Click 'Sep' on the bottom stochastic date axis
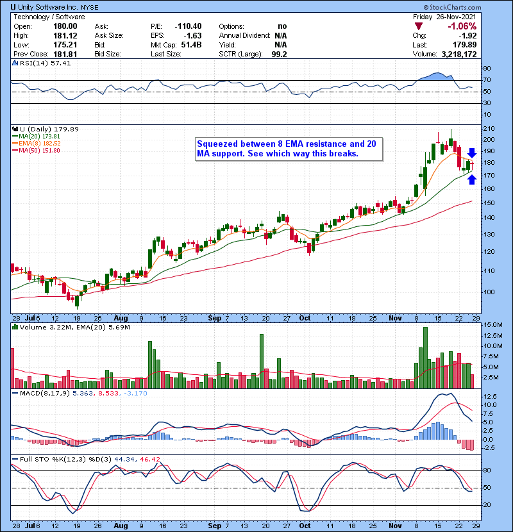 (x=215, y=526)
